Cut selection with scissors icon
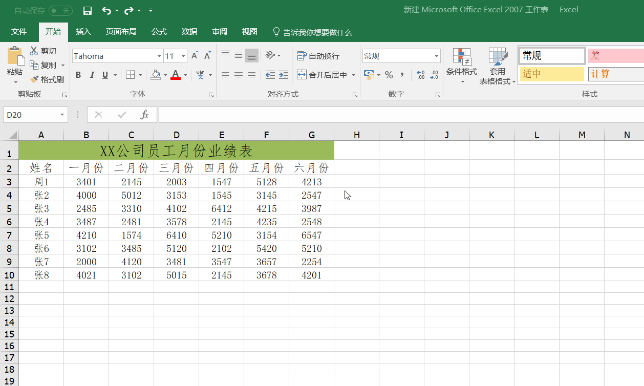This screenshot has width=644, height=386. click(x=43, y=51)
